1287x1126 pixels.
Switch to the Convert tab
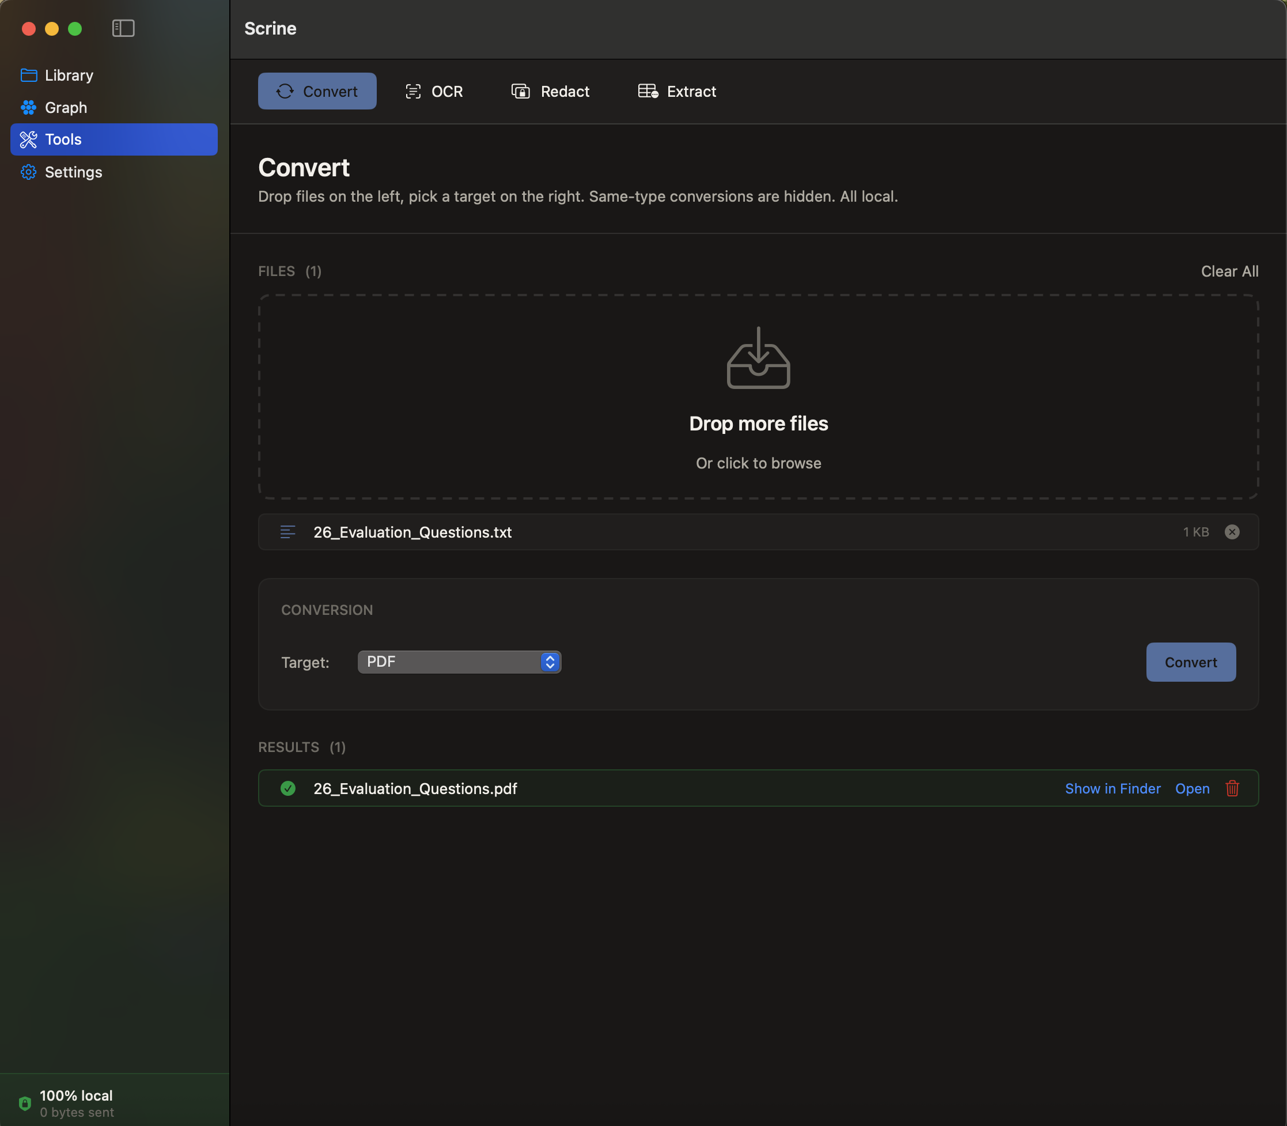317,91
